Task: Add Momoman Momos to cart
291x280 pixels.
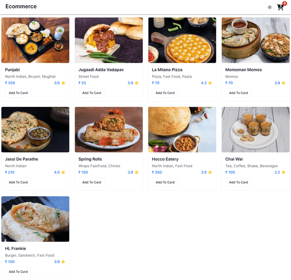Action: pyautogui.click(x=238, y=93)
